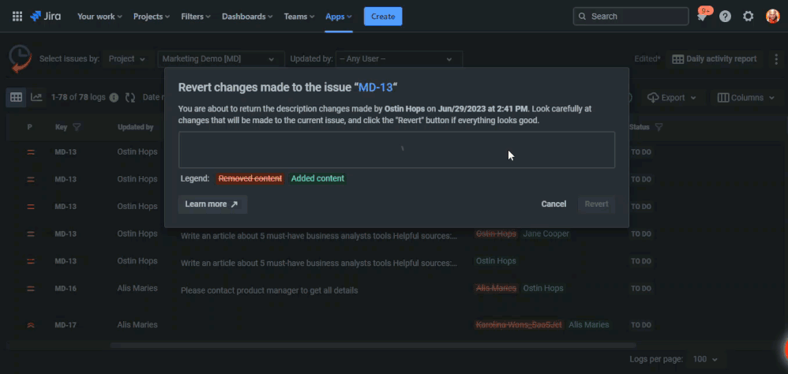788x374 pixels.
Task: Open the Columns dropdown
Action: (747, 97)
